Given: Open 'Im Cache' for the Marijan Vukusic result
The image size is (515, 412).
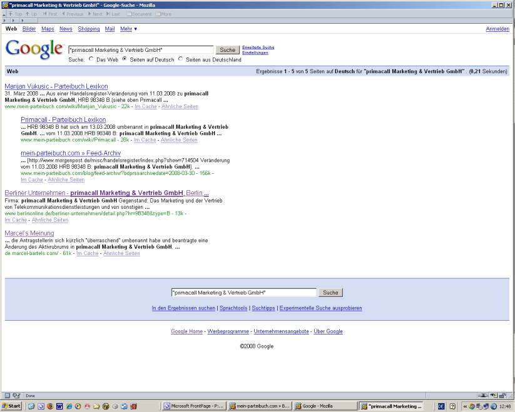Looking at the screenshot, I should click(x=146, y=106).
